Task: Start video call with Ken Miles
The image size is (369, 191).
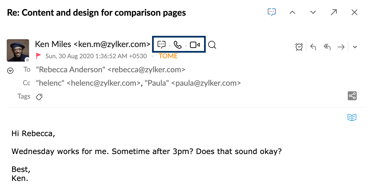Action: click(x=195, y=45)
